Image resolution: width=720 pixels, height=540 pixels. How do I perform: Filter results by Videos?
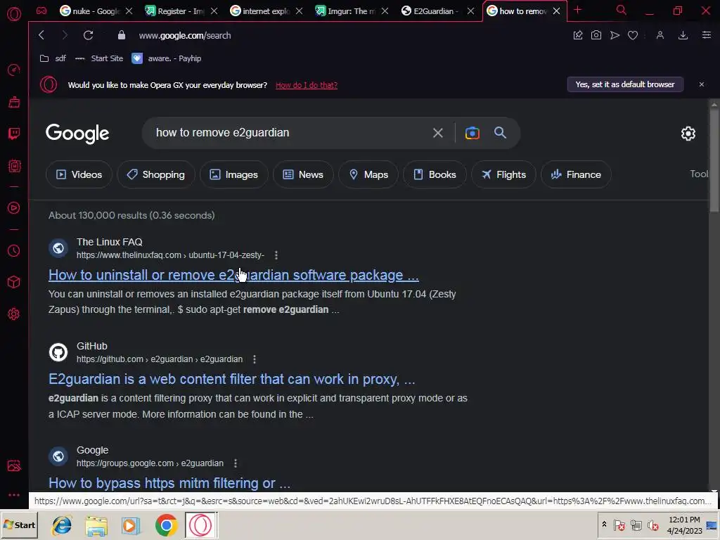79,174
